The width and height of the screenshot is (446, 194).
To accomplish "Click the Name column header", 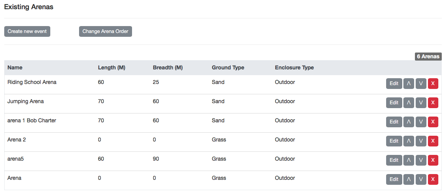I will pos(15,67).
